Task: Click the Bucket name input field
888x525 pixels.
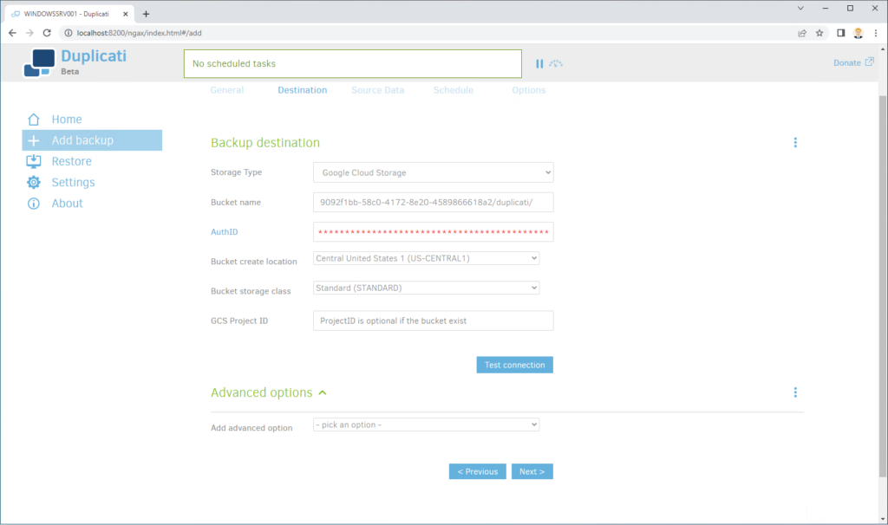Action: coord(434,202)
